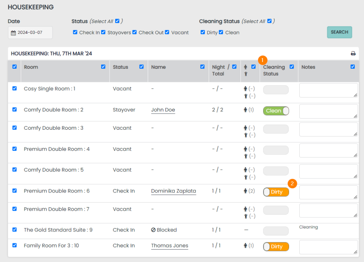Toggle Select All checkbox for Cleaning Status
The width and height of the screenshot is (364, 262).
[269, 21]
